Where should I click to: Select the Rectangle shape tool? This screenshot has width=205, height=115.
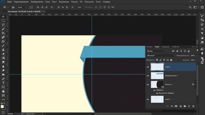(3, 87)
